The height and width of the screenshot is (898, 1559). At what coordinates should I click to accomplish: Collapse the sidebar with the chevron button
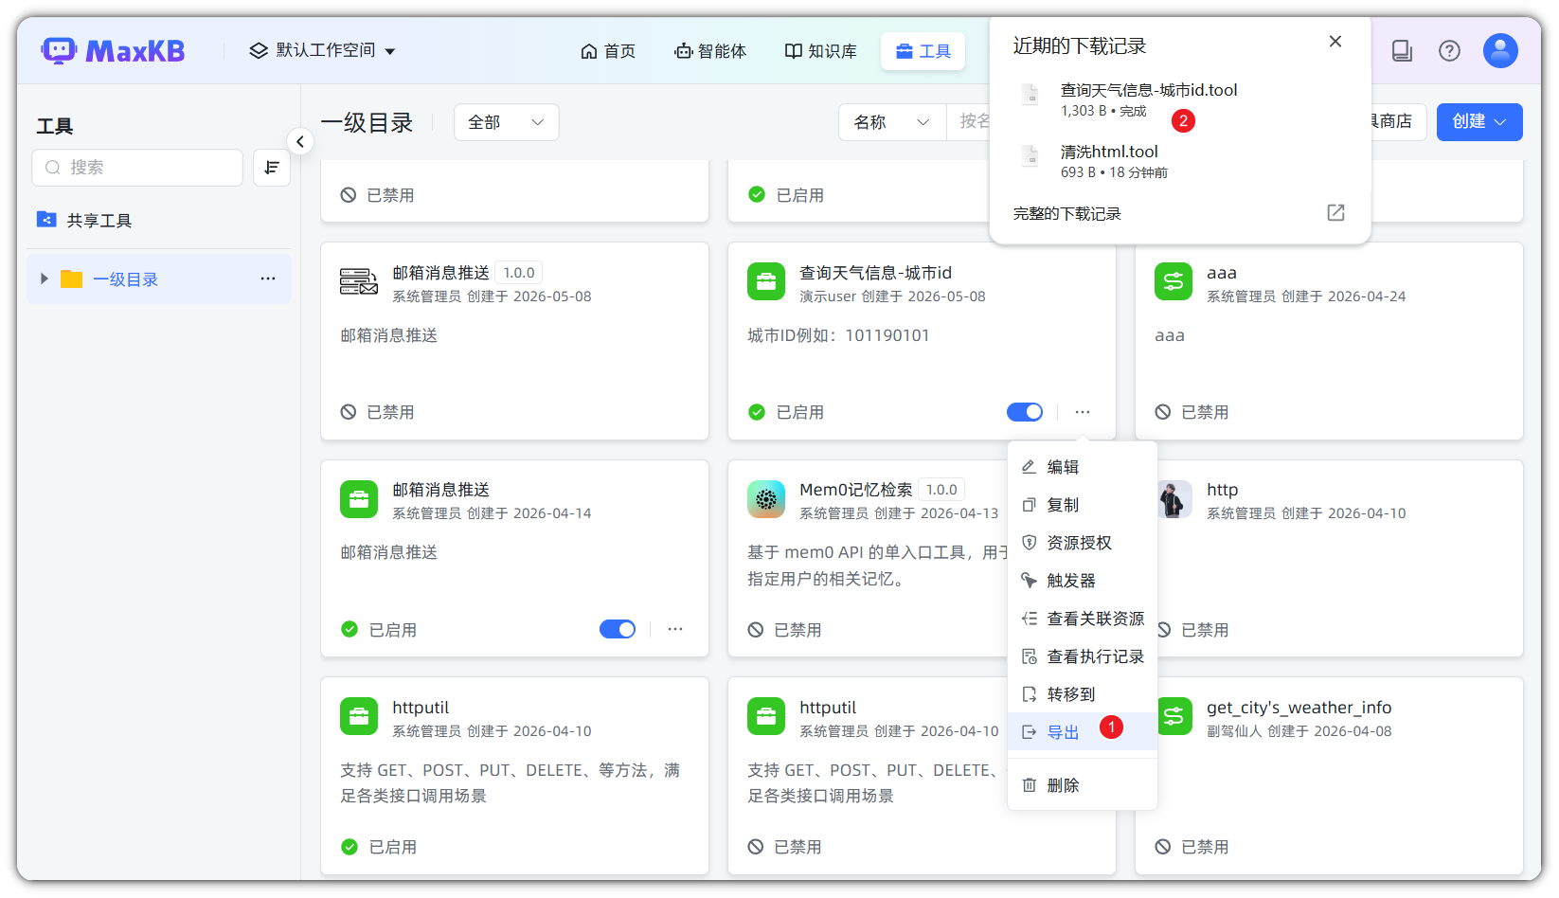click(300, 141)
